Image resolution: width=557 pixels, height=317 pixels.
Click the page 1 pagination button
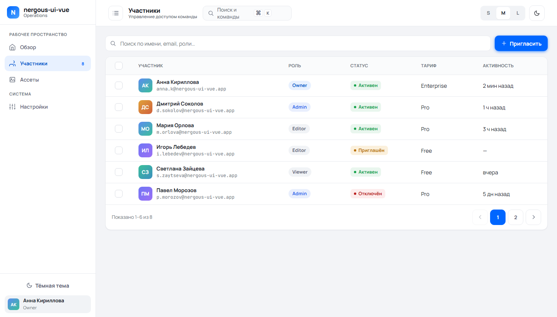pyautogui.click(x=498, y=217)
